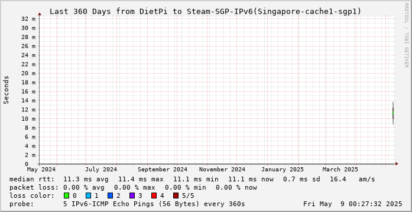Image resolution: width=412 pixels, height=212 pixels.
Task: Click the 'March 2025' x-axis label
Action: pos(340,170)
